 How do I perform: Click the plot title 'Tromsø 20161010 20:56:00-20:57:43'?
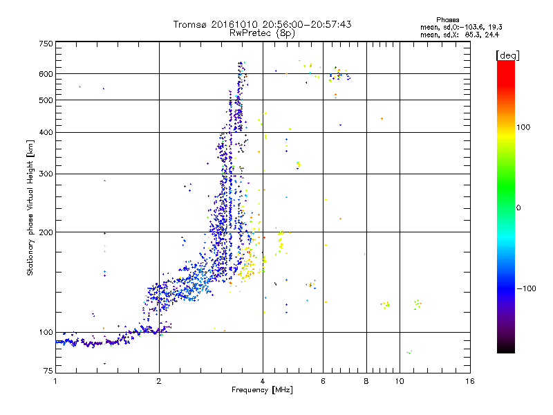click(x=262, y=24)
